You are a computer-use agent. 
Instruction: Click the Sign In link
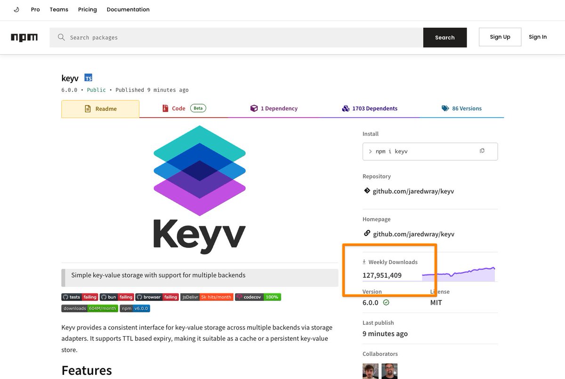tap(538, 37)
